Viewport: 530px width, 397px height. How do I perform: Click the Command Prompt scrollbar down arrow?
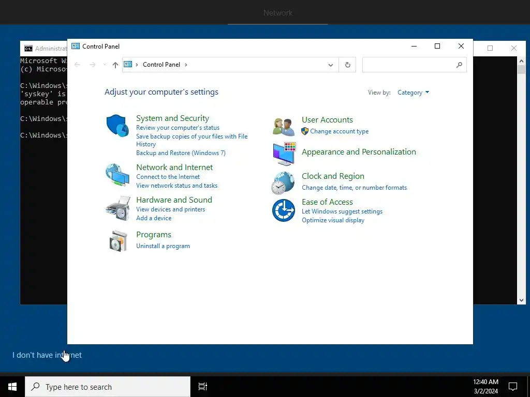coord(521,300)
